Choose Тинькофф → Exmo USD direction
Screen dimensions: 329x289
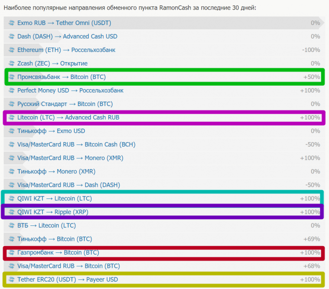(x=51, y=131)
